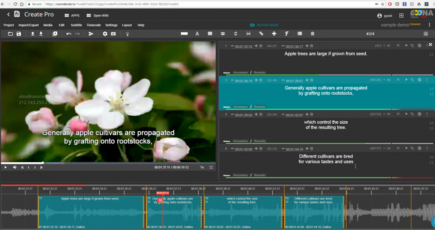Open settings gear in the toolbar
The height and width of the screenshot is (230, 435).
pos(105,34)
